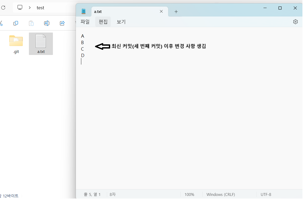This screenshot has width=304, height=199.
Task: Close the Notepad window
Action: (x=295, y=8)
